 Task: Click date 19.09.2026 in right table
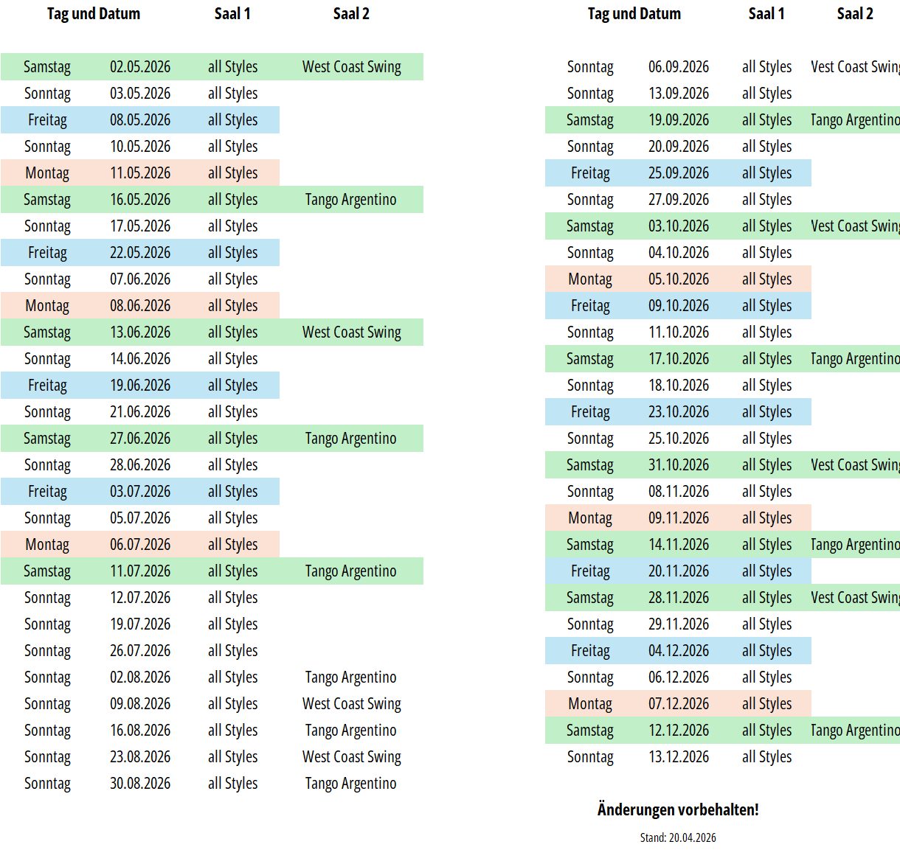679,120
